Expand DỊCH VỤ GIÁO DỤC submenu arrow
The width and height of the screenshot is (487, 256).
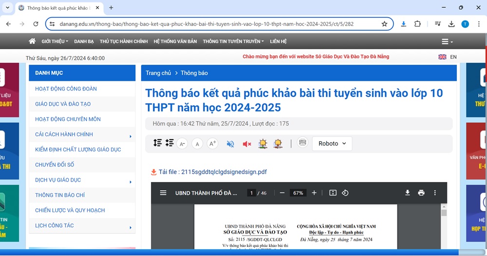click(131, 182)
